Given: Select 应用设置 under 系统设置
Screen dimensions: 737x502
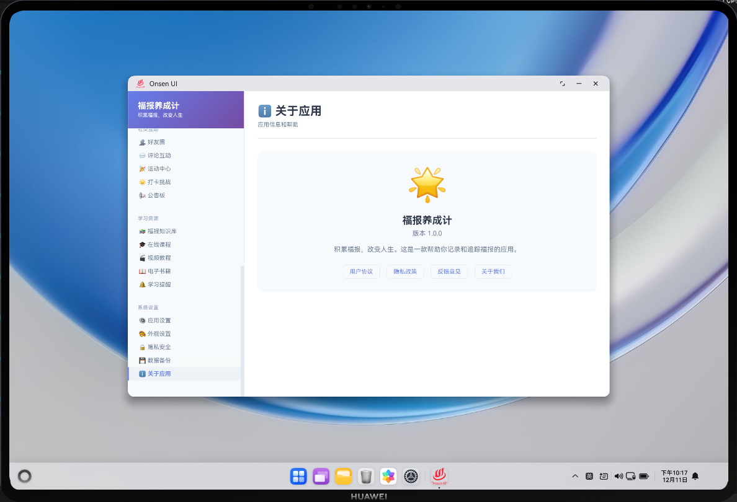Looking at the screenshot, I should point(159,320).
